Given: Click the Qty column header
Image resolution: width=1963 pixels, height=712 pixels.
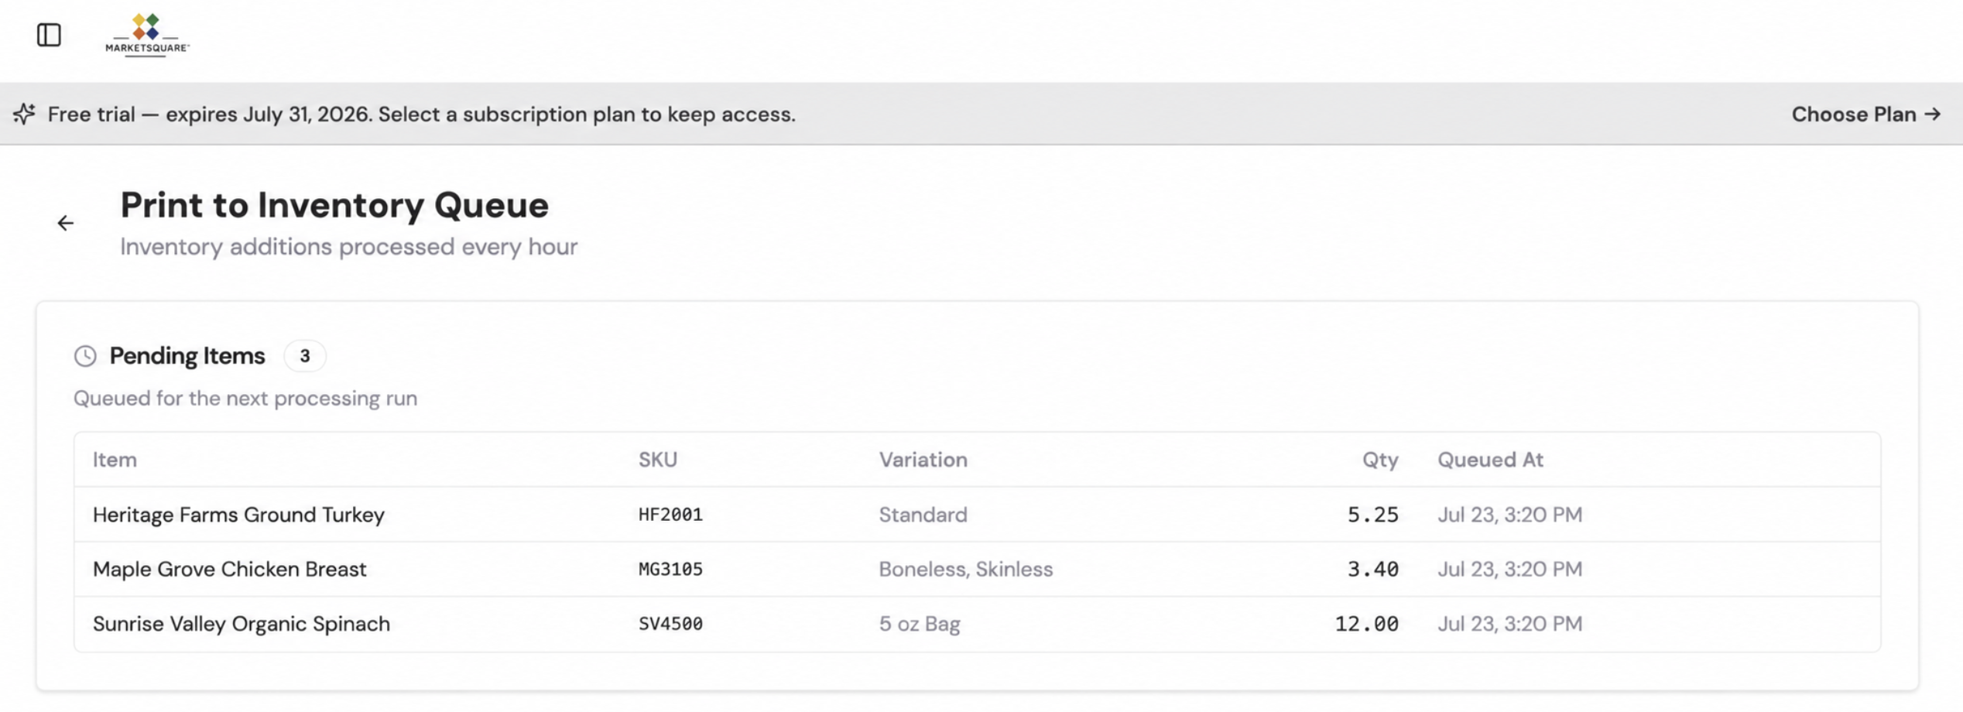Looking at the screenshot, I should tap(1380, 460).
